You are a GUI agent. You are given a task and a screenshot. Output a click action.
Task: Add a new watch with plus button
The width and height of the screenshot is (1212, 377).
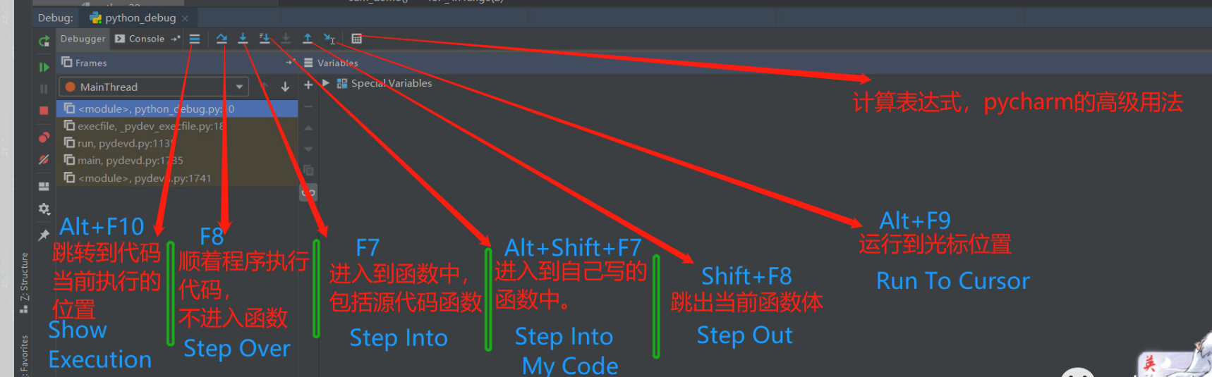point(308,85)
